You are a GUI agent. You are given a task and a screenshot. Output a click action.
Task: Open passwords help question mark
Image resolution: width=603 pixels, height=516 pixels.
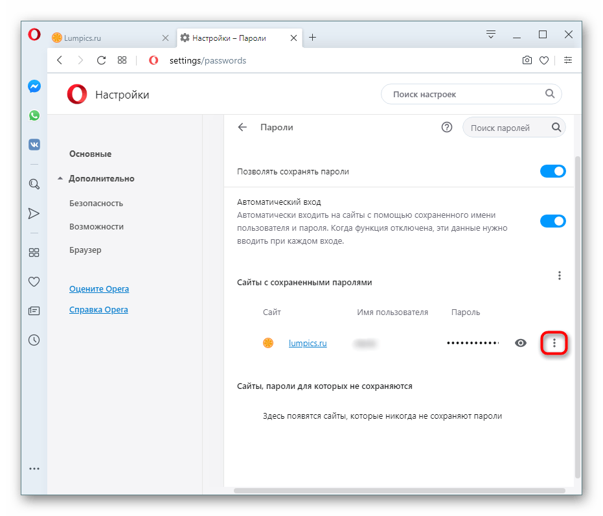tap(446, 127)
